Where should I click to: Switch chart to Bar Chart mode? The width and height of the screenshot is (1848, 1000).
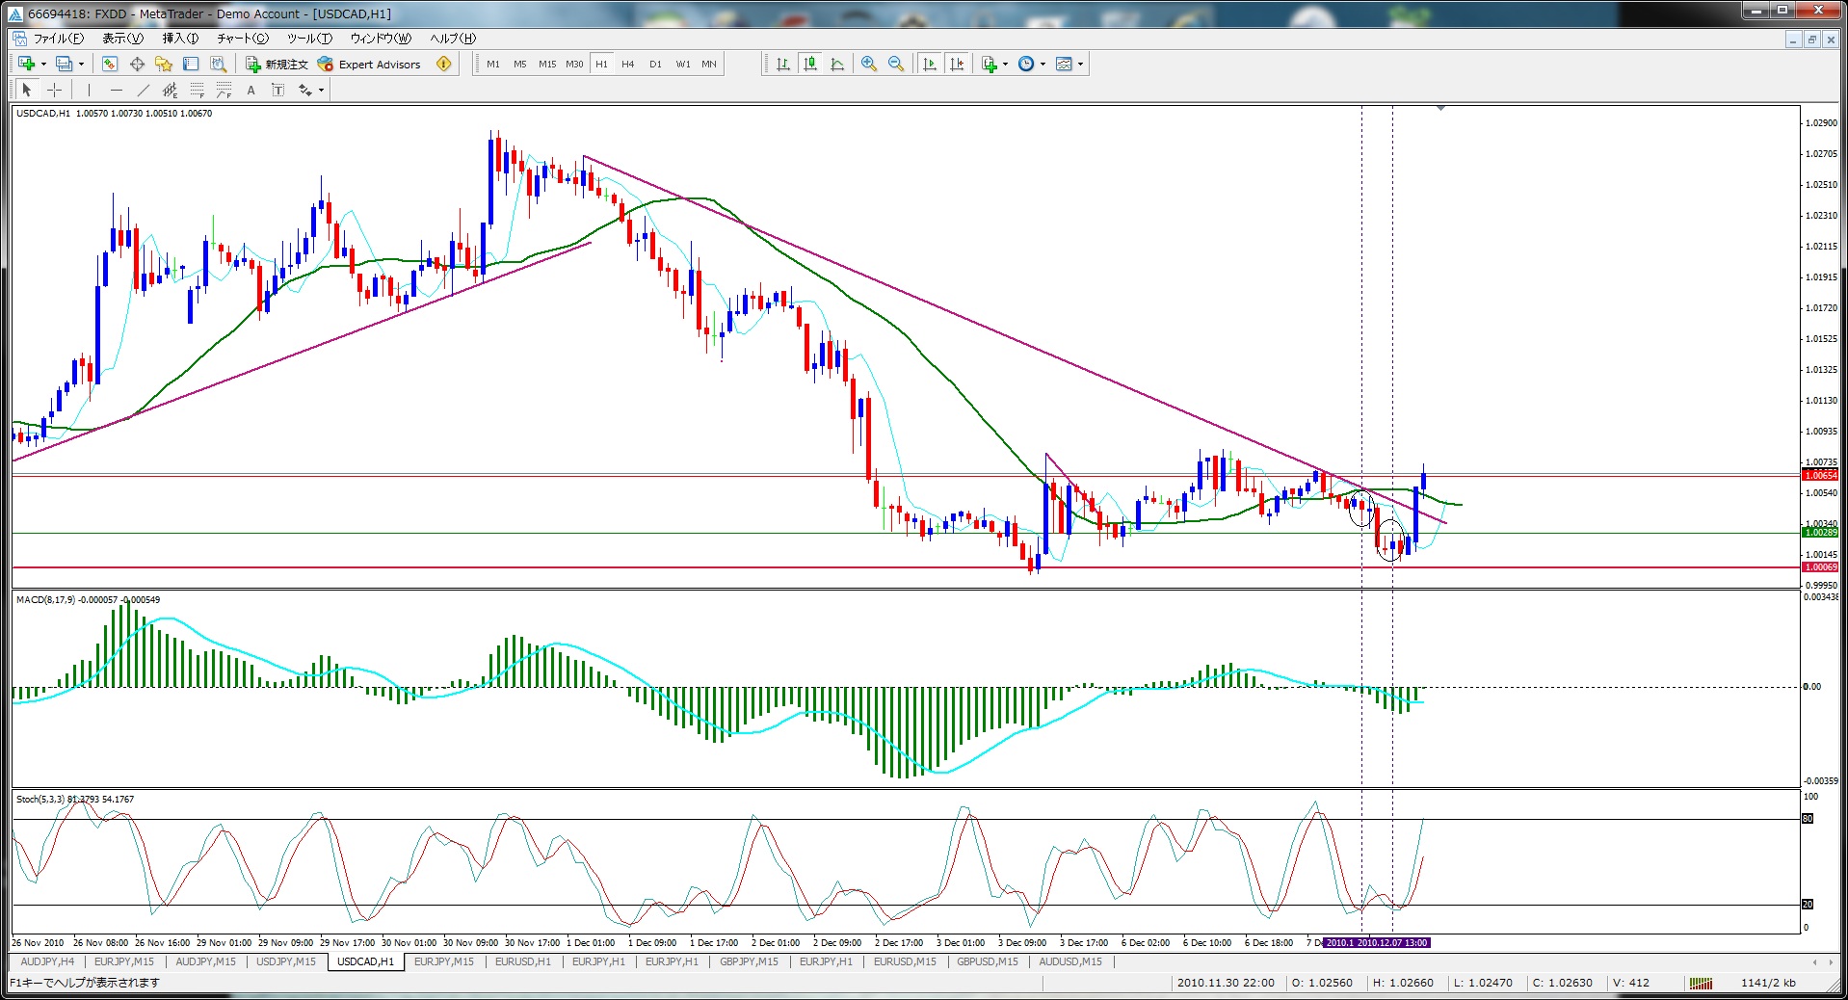coord(783,65)
